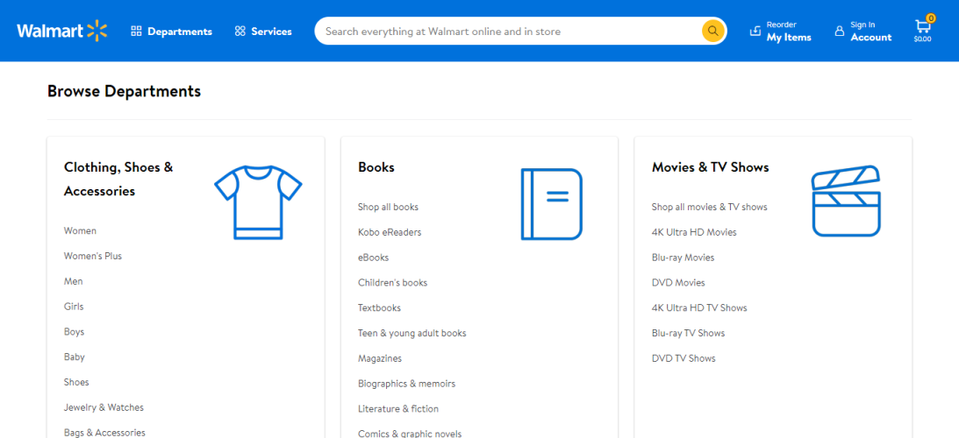View Blu-ray TV Shows

click(688, 333)
